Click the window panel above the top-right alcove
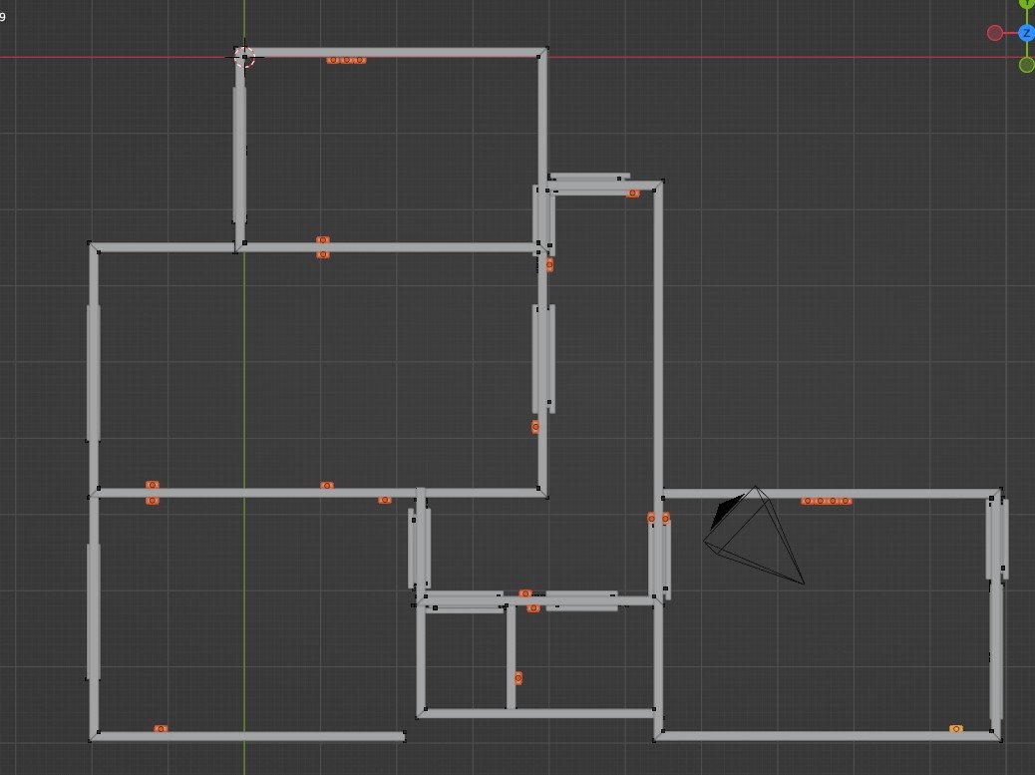Screen dimensions: 1035x775 [x=588, y=178]
